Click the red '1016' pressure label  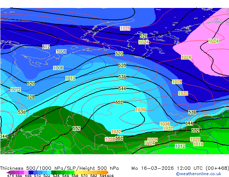198,144
